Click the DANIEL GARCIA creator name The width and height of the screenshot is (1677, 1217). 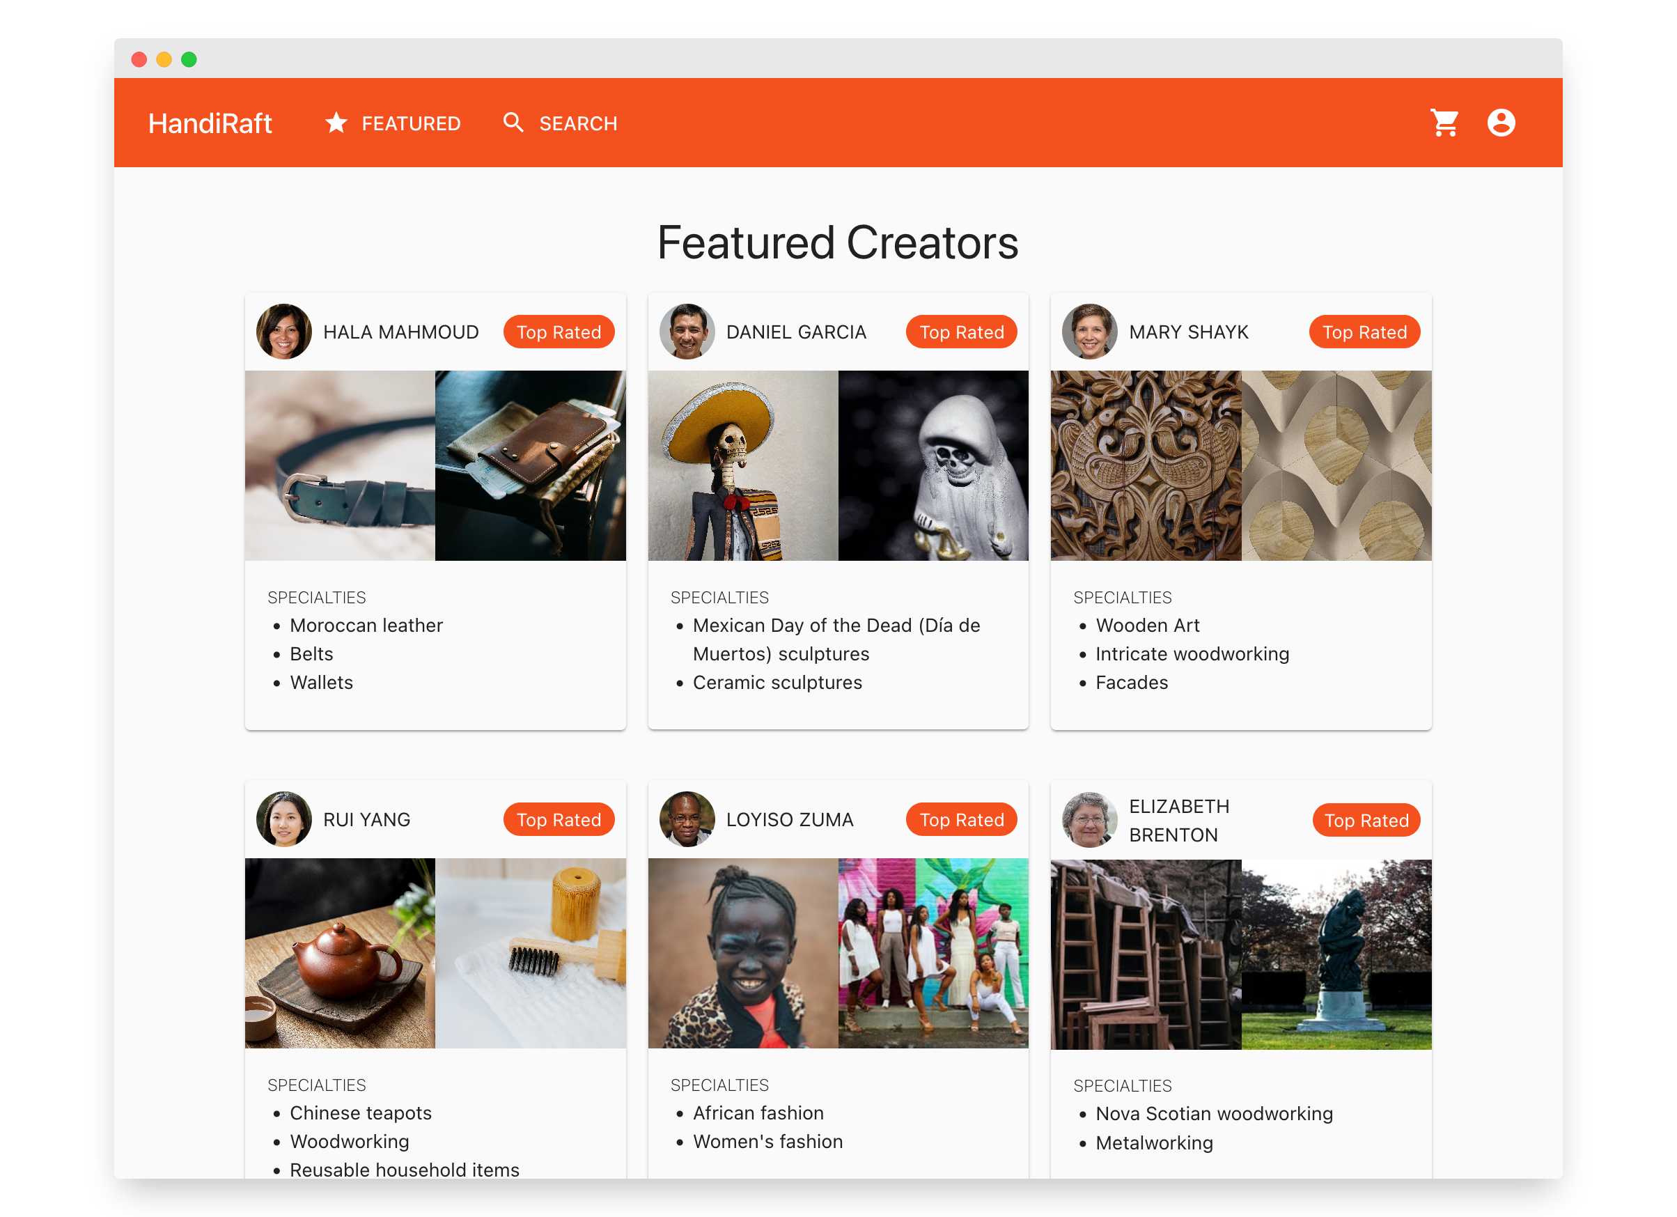[795, 332]
